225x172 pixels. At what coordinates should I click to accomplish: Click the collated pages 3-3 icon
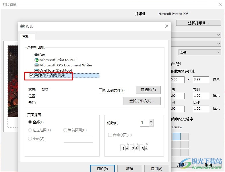pyautogui.click(x=144, y=147)
